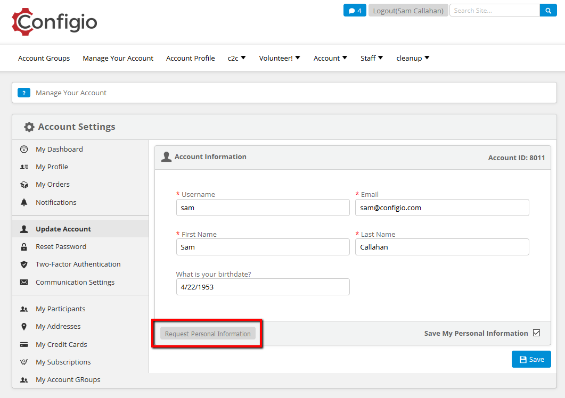Click the My Account GRoups people icon
This screenshot has width=565, height=398.
tap(24, 379)
